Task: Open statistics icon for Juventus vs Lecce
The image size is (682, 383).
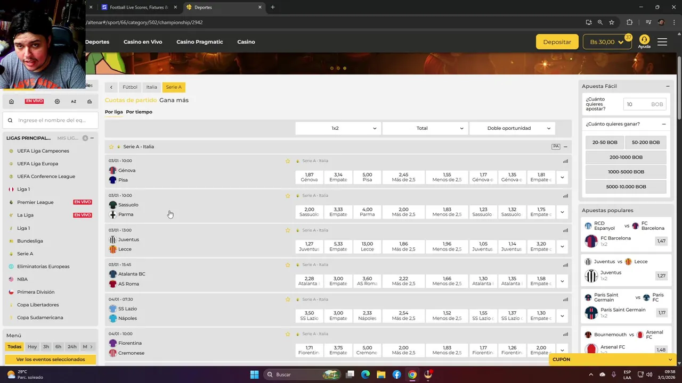Action: click(565, 230)
